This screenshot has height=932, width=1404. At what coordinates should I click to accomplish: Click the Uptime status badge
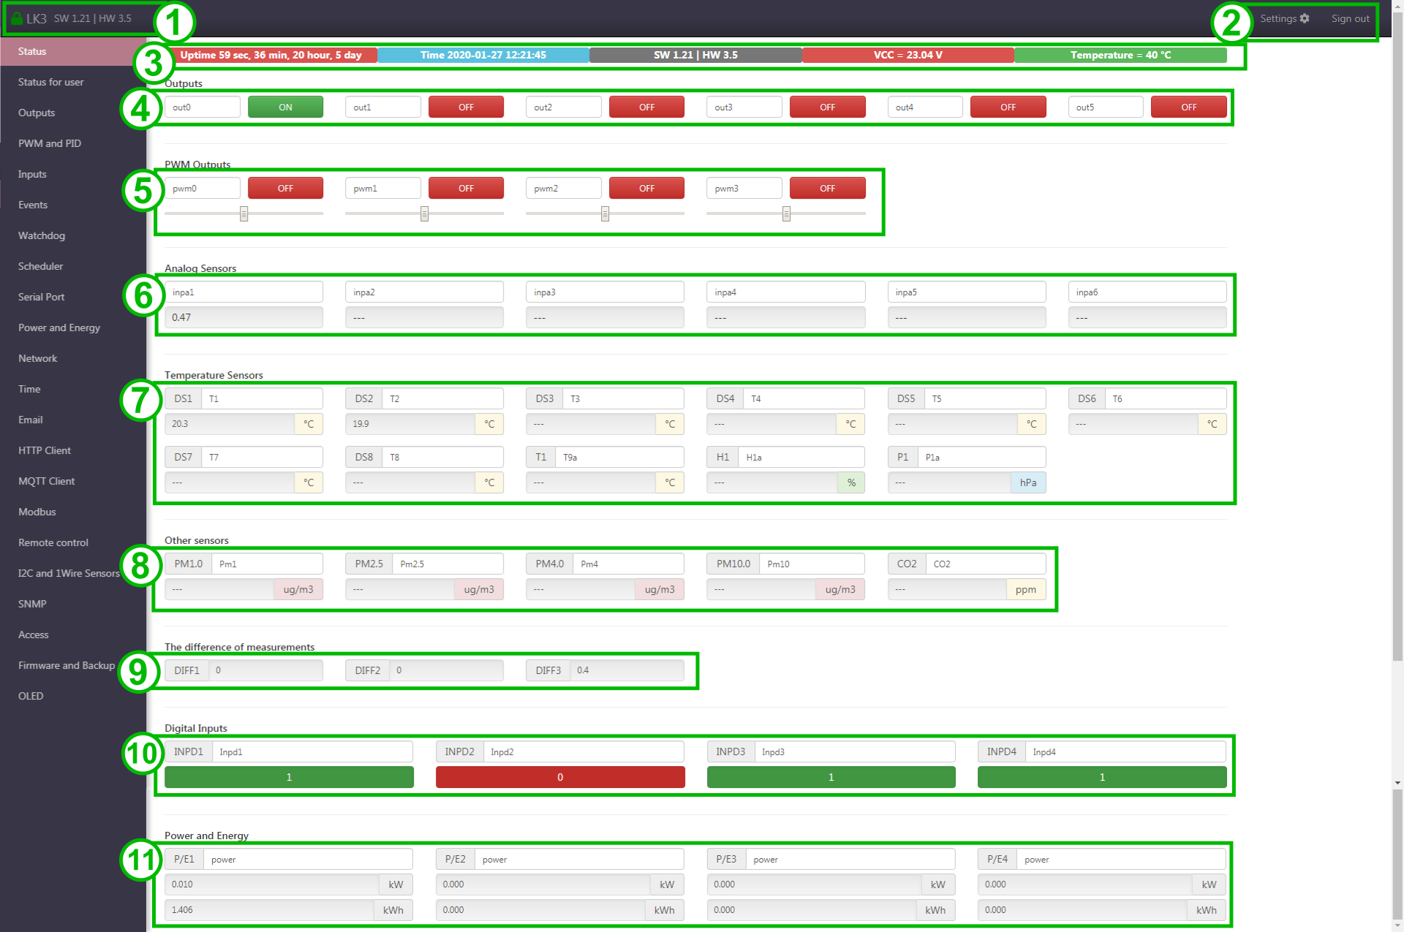point(271,55)
